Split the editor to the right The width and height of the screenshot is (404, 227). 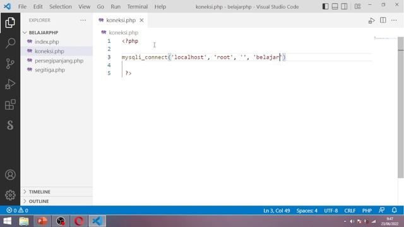coord(383,20)
